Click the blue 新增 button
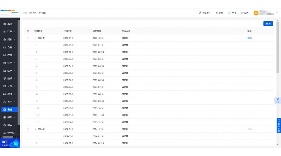 [x=268, y=24]
